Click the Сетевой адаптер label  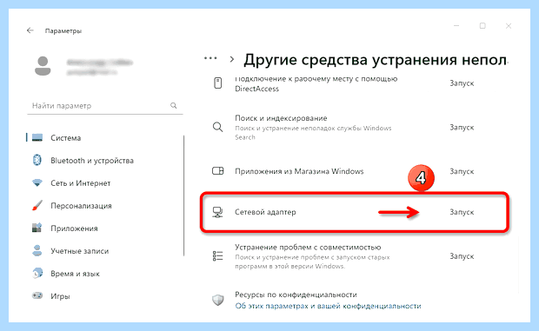(265, 212)
